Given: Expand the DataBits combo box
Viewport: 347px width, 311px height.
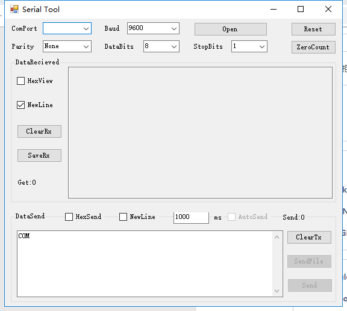Looking at the screenshot, I should coord(161,46).
